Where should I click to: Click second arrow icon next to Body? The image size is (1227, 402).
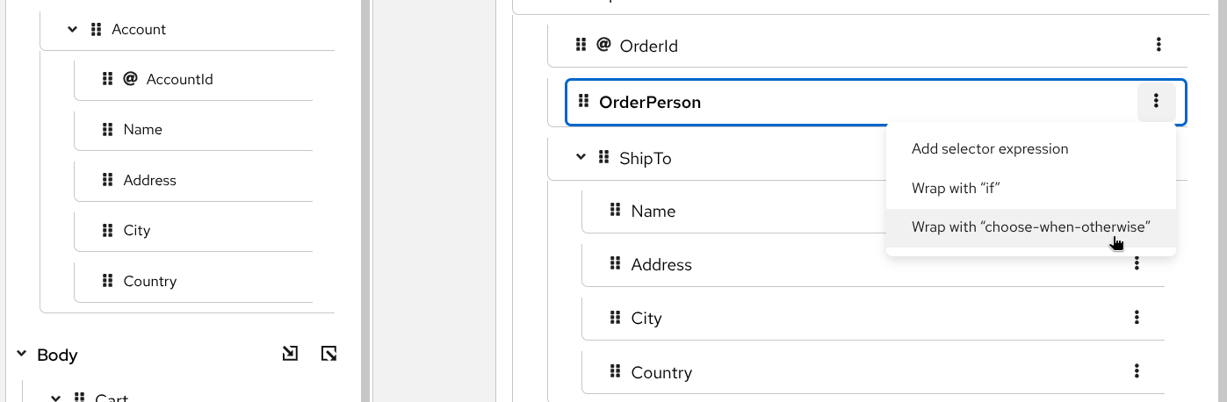tap(329, 355)
